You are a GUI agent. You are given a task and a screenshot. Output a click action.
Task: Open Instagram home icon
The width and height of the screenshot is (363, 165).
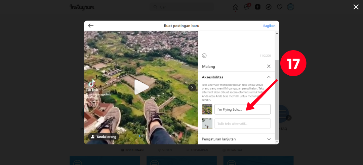point(235,7)
